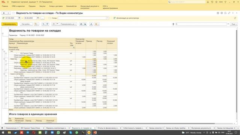The height and width of the screenshot is (135, 240).
Task: Click the help question mark icon
Action: point(228,24)
